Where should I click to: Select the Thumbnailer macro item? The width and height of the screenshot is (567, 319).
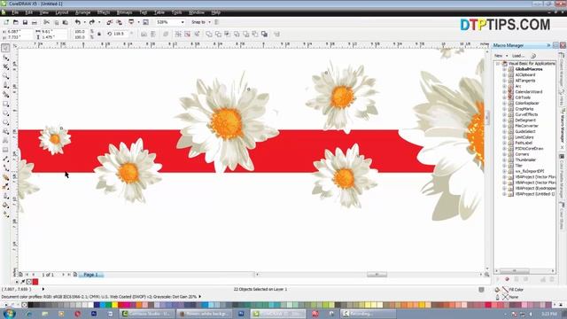point(525,159)
